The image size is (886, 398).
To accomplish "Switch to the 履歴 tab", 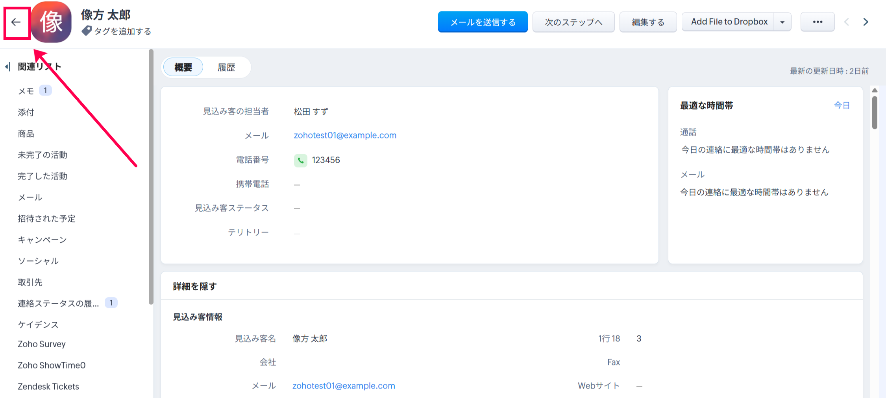I will [226, 68].
